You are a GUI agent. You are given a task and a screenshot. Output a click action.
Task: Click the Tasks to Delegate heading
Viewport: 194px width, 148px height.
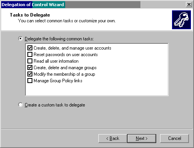[x=30, y=15]
